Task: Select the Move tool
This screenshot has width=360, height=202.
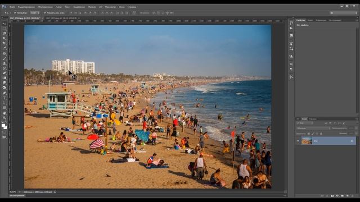Action: click(4, 24)
